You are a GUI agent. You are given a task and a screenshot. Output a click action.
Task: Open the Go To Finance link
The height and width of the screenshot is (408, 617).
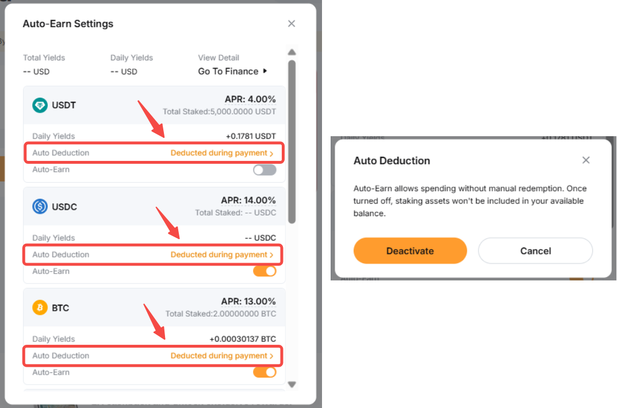tap(228, 71)
